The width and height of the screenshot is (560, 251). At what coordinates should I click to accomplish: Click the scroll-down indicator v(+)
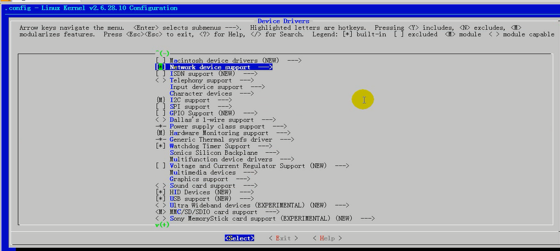[x=162, y=225]
